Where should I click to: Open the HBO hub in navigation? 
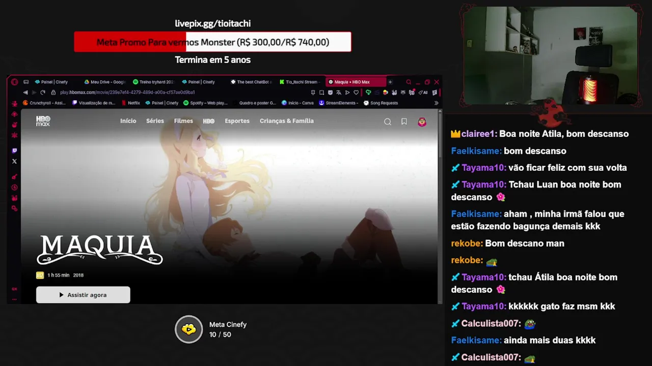[209, 121]
